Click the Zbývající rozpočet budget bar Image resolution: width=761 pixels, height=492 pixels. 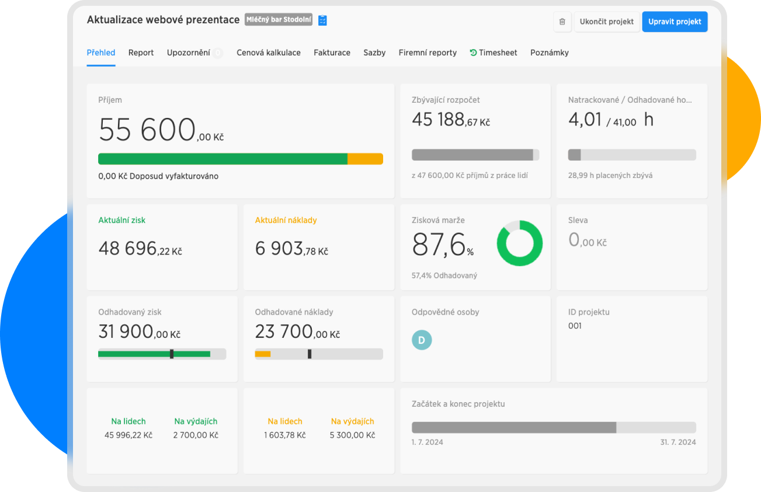coord(475,155)
